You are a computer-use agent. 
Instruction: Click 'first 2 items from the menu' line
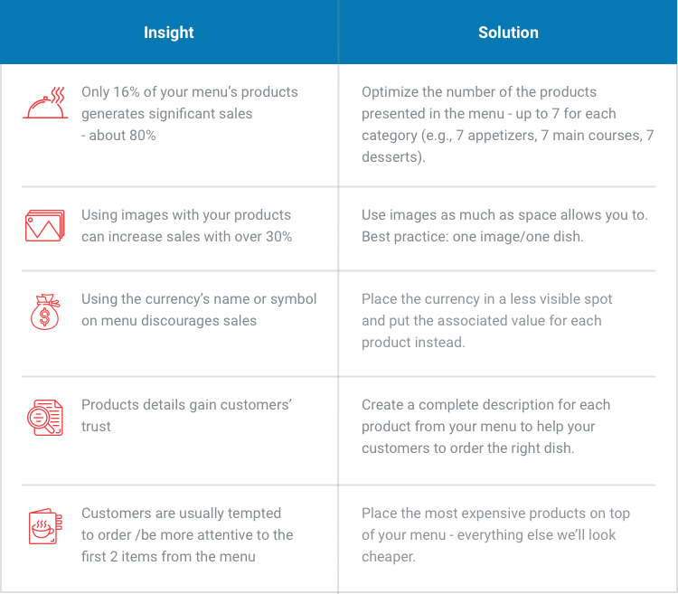(168, 556)
